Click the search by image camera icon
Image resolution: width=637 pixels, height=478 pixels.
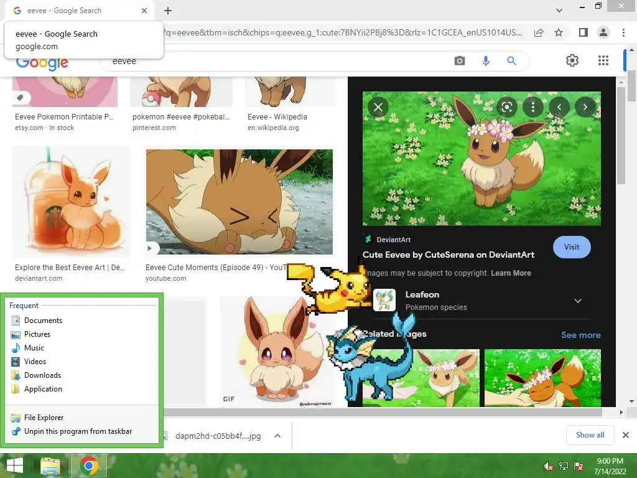click(460, 61)
